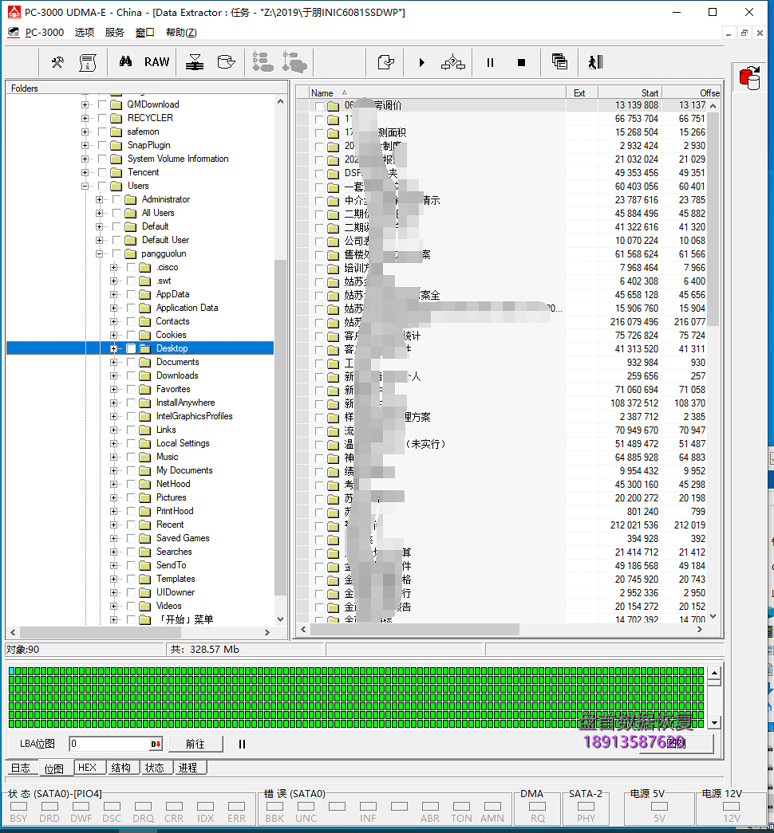774x833 pixels.
Task: Open the 帮助(Z) menu
Action: (x=181, y=33)
